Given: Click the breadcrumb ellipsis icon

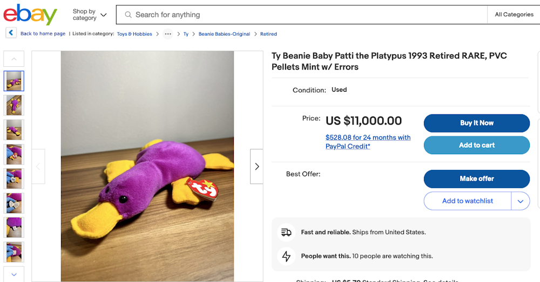Looking at the screenshot, I should tap(168, 34).
